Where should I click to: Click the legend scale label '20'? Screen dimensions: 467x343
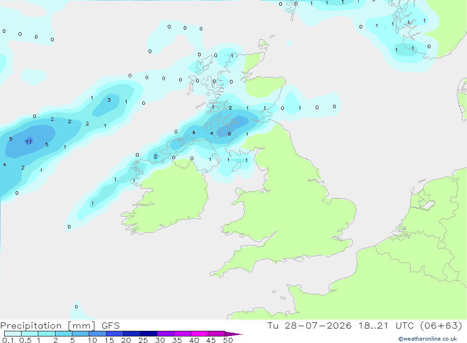(x=126, y=340)
